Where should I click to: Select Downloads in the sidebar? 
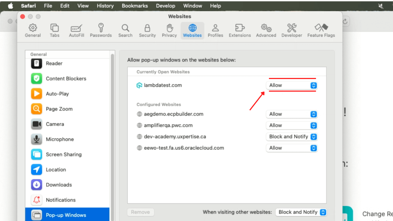click(67, 185)
